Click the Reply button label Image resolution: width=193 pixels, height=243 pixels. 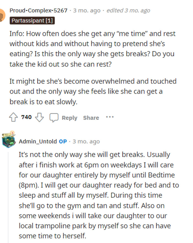[69, 118]
